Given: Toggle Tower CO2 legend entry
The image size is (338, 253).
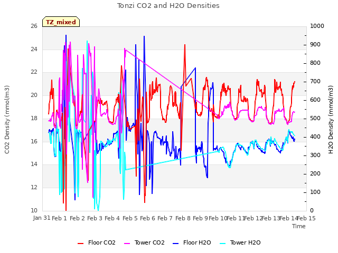Looking at the screenshot, I should (144, 242).
